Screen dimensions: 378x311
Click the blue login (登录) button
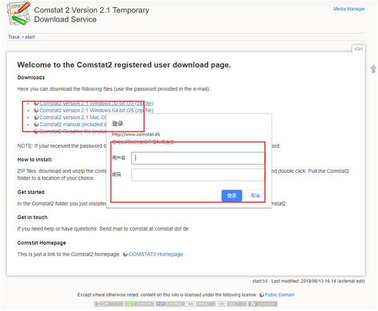click(232, 196)
